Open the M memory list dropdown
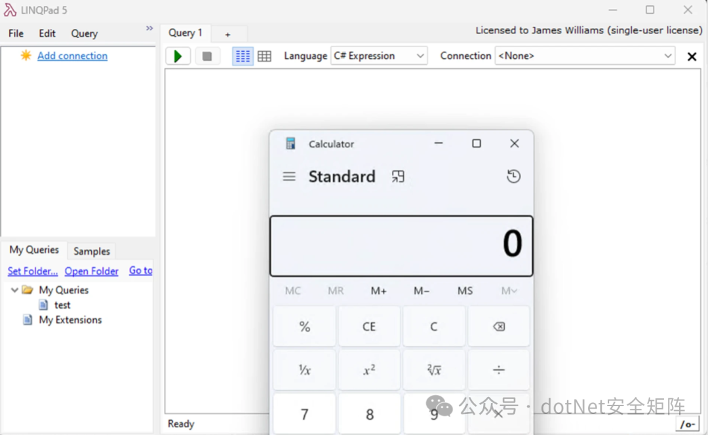Viewport: 708px width, 435px height. [509, 291]
